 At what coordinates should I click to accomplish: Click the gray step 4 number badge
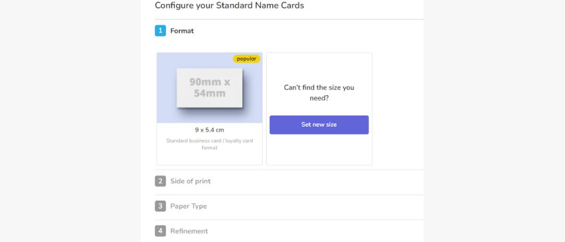160,231
